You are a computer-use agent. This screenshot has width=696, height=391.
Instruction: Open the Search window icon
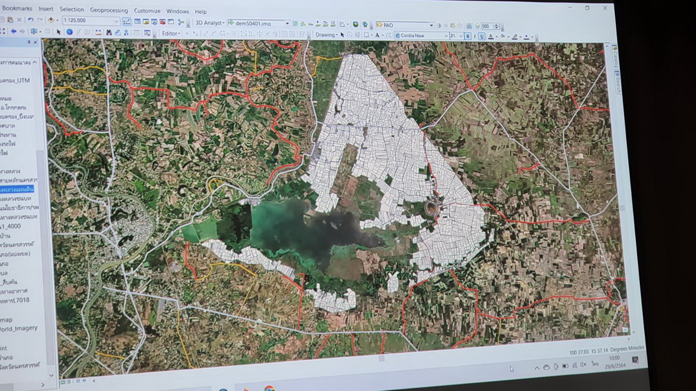[154, 22]
